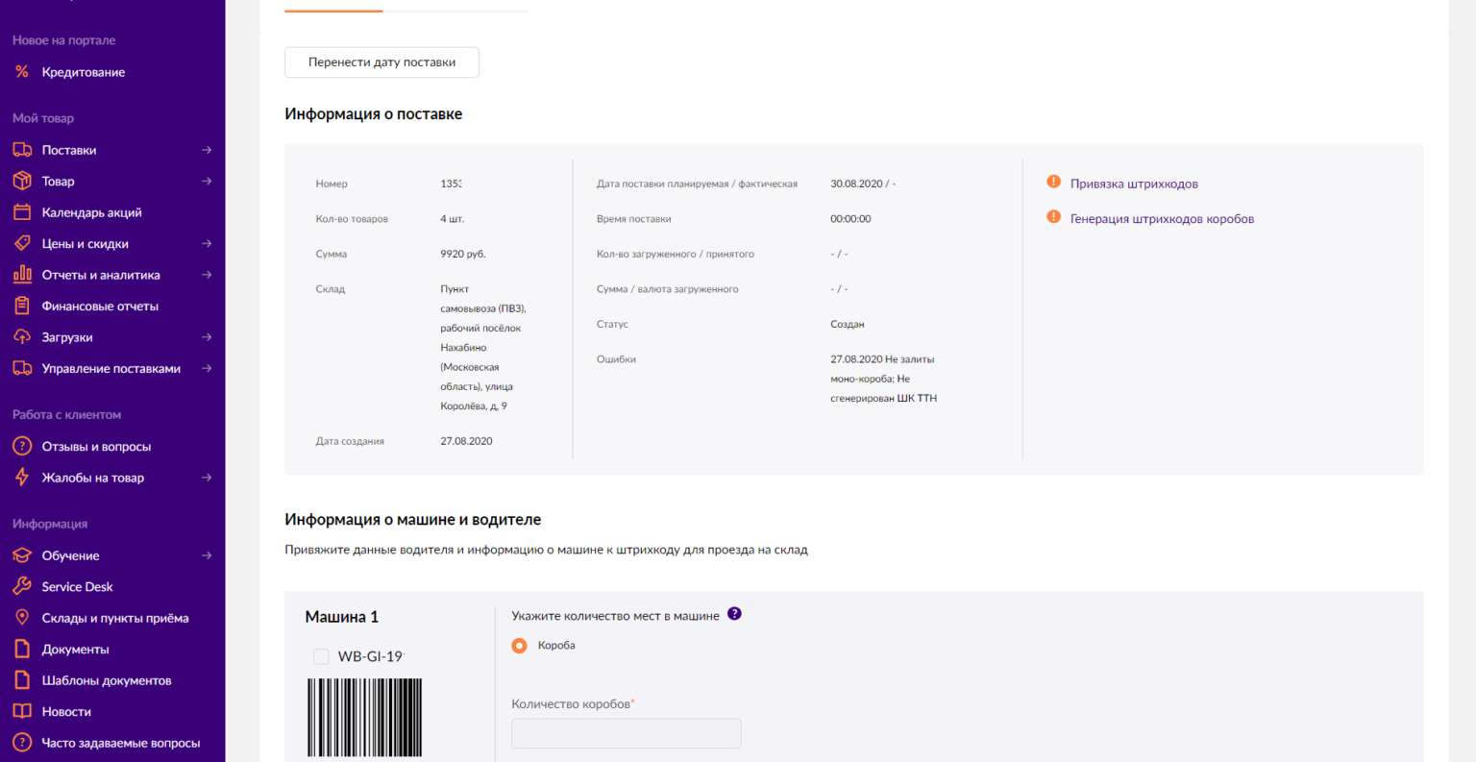Screen dimensions: 1476x762
Task: Open Календарь акций in the sidebar
Action: coord(91,212)
